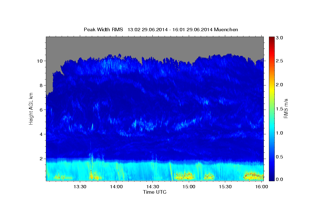Click the '15:00' time tick label
The image size is (326, 217).
pos(189,187)
